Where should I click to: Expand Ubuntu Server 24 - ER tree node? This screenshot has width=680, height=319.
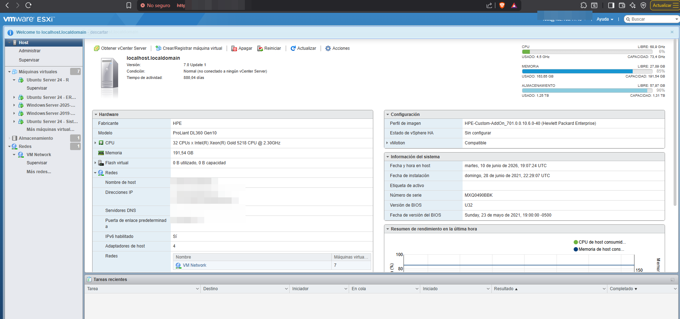14,97
